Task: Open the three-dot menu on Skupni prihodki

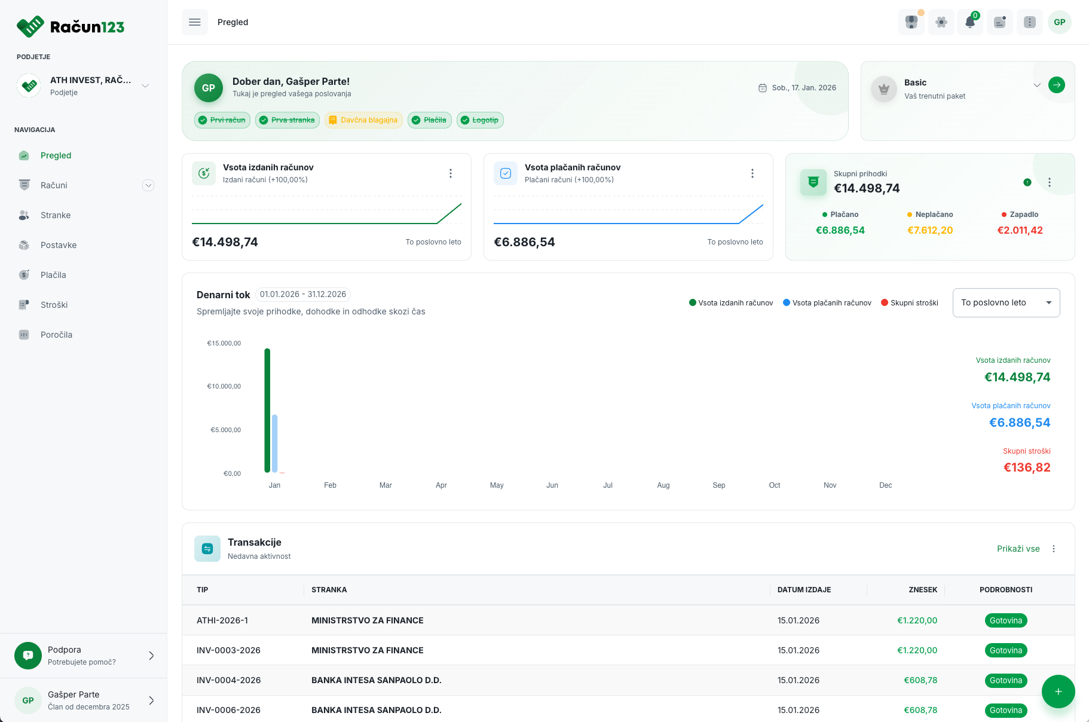Action: pyautogui.click(x=1050, y=182)
